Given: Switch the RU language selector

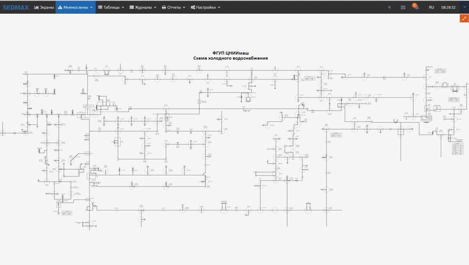Looking at the screenshot, I should (431, 7).
